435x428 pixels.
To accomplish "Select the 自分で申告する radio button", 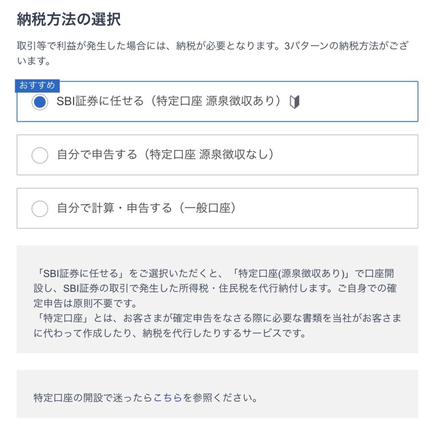I will pyautogui.click(x=40, y=155).
